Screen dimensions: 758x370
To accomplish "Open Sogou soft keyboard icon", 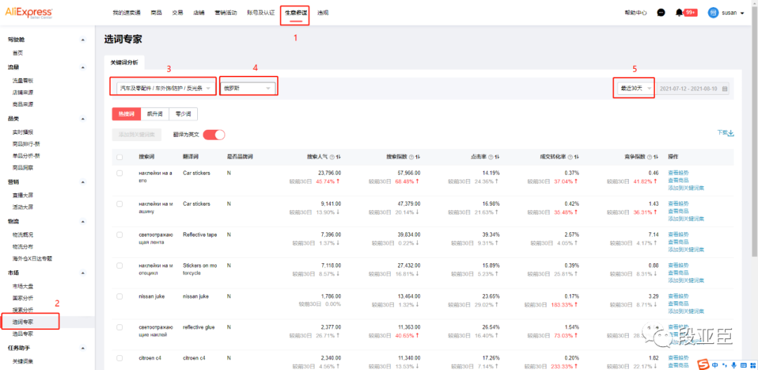I will pos(743,364).
